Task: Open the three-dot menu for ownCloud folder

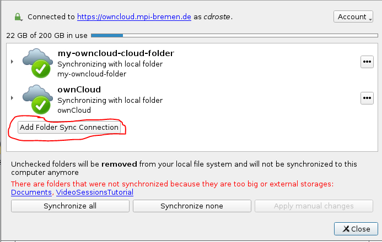Action: click(367, 98)
